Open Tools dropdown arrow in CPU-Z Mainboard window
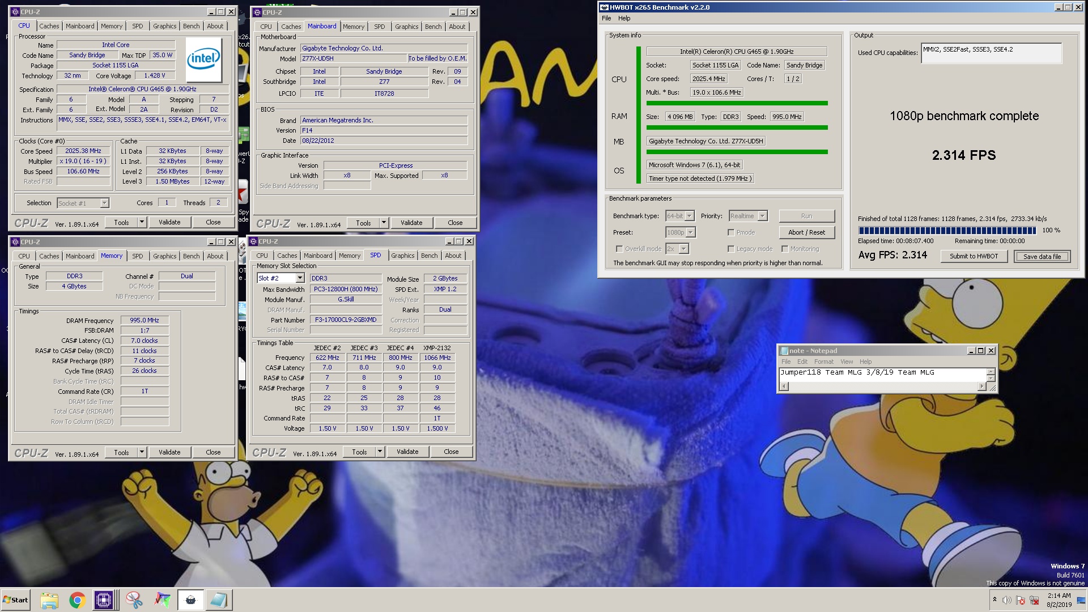The width and height of the screenshot is (1088, 612). 384,223
